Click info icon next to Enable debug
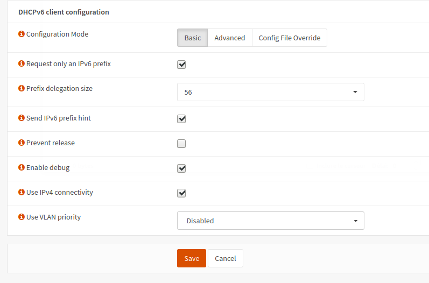Viewport: 429px width, 283px height. tap(22, 168)
